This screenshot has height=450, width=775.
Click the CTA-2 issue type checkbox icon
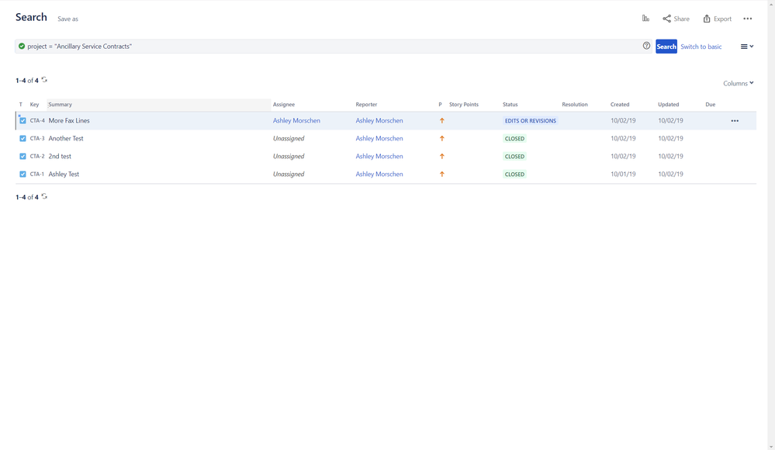click(x=22, y=157)
